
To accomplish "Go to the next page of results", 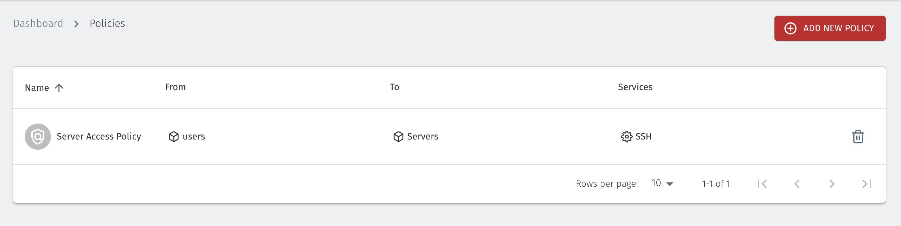I will pos(832,184).
